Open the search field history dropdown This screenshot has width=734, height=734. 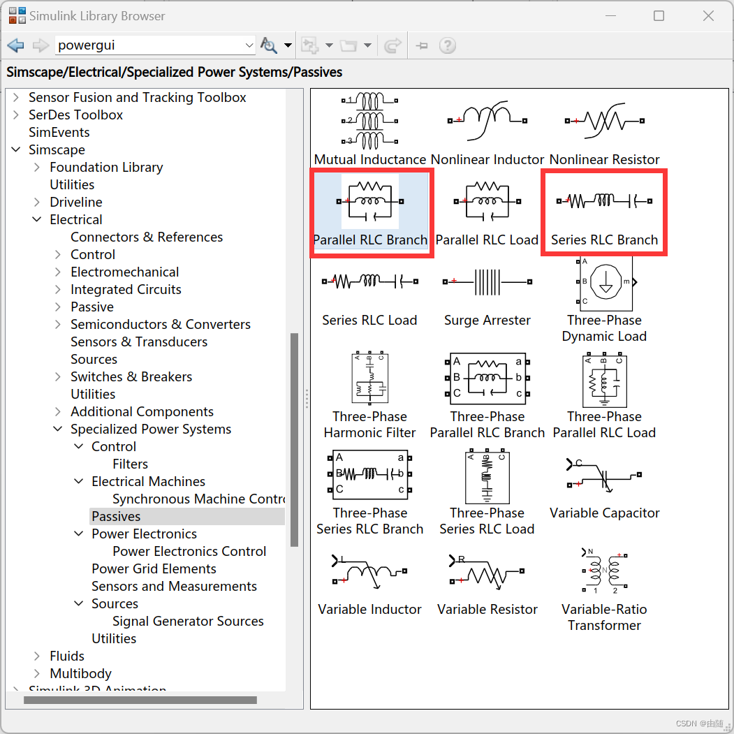click(x=249, y=45)
